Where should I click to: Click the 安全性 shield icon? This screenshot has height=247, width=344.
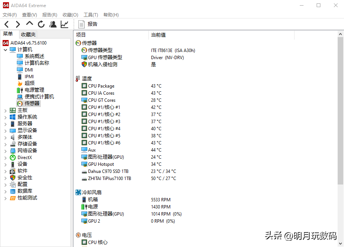[x=13, y=178]
